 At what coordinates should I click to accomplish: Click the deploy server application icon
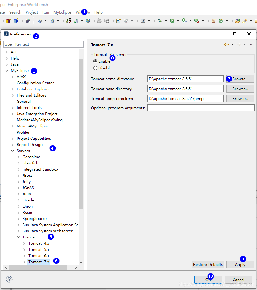click(68, 21)
